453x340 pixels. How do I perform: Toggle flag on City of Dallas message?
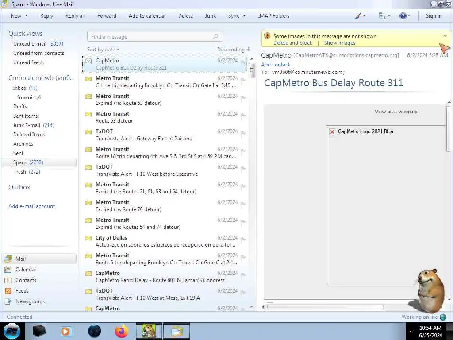click(243, 240)
